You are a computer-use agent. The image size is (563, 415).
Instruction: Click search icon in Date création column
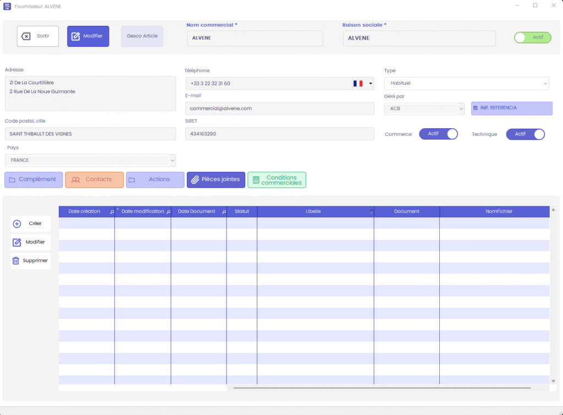[112, 212]
